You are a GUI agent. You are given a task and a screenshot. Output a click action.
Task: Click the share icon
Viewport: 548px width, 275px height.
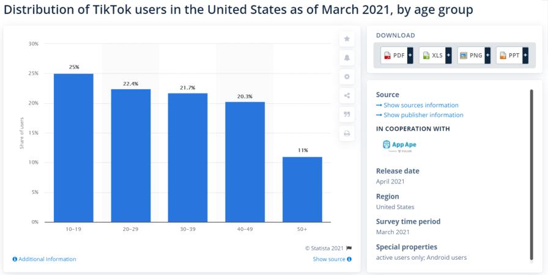tap(347, 95)
